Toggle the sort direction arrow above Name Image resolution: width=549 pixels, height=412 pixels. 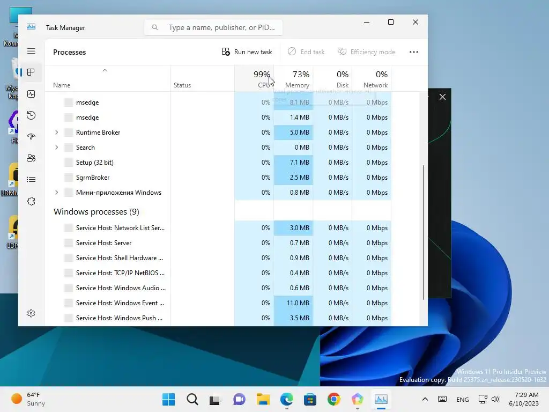click(105, 70)
